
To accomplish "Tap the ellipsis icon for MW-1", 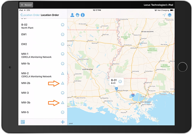I will pyautogui.click(x=63, y=54).
